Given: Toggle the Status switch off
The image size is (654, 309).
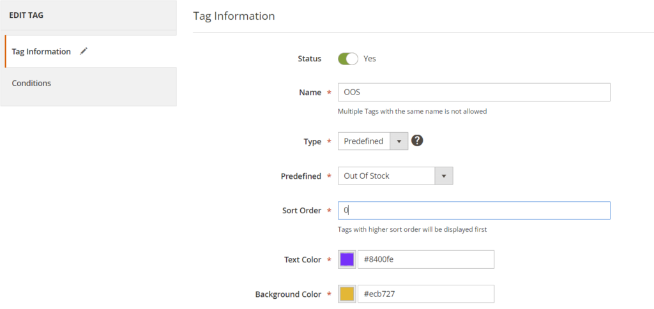Looking at the screenshot, I should coord(348,59).
